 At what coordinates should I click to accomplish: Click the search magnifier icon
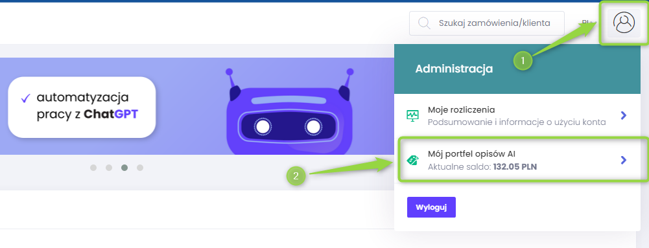point(424,23)
